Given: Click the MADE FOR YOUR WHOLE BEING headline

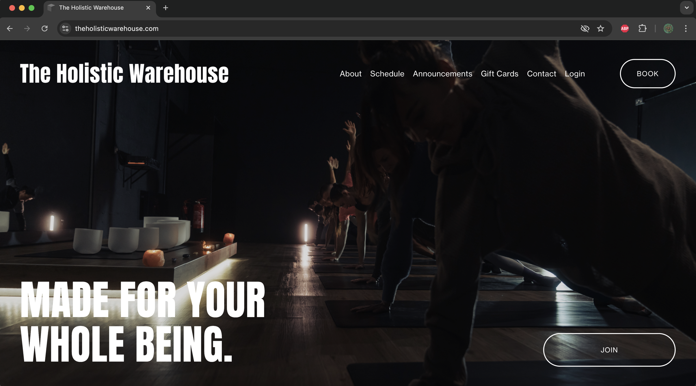Looking at the screenshot, I should tap(143, 321).
